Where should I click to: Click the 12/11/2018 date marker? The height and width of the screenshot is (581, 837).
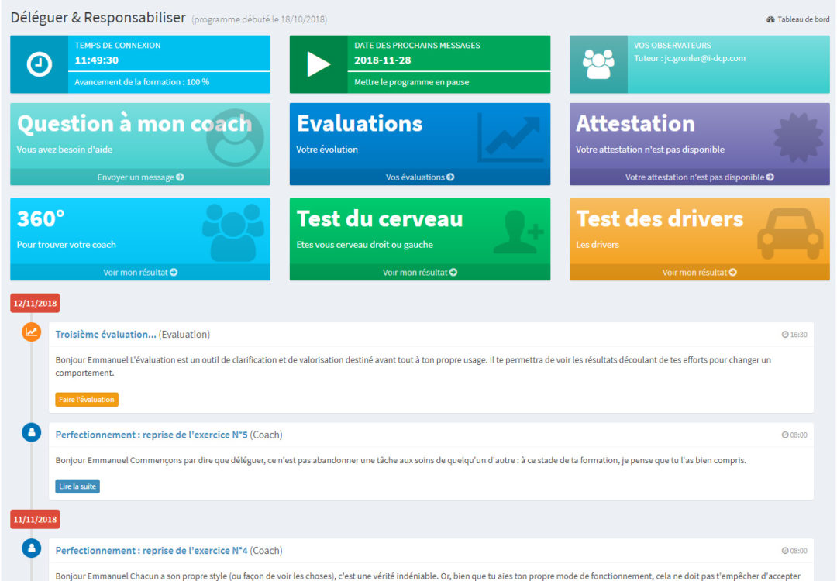coord(34,303)
